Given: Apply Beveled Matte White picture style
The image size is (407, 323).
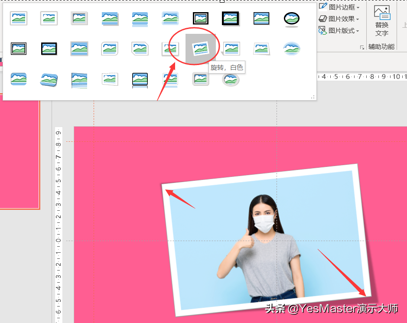Looking at the screenshot, I should (49, 19).
